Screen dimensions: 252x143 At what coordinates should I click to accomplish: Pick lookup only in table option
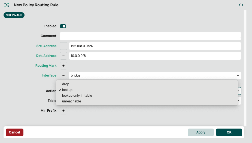147,95
